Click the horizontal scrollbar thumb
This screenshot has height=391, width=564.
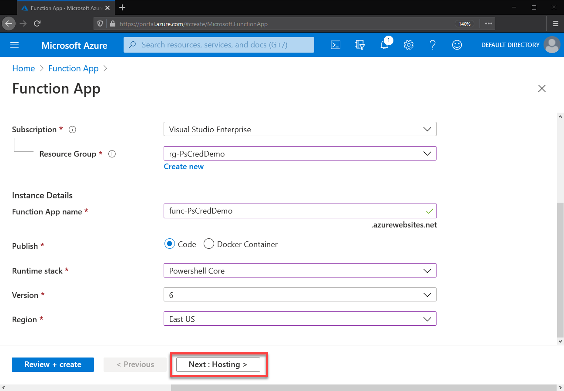tap(363, 388)
